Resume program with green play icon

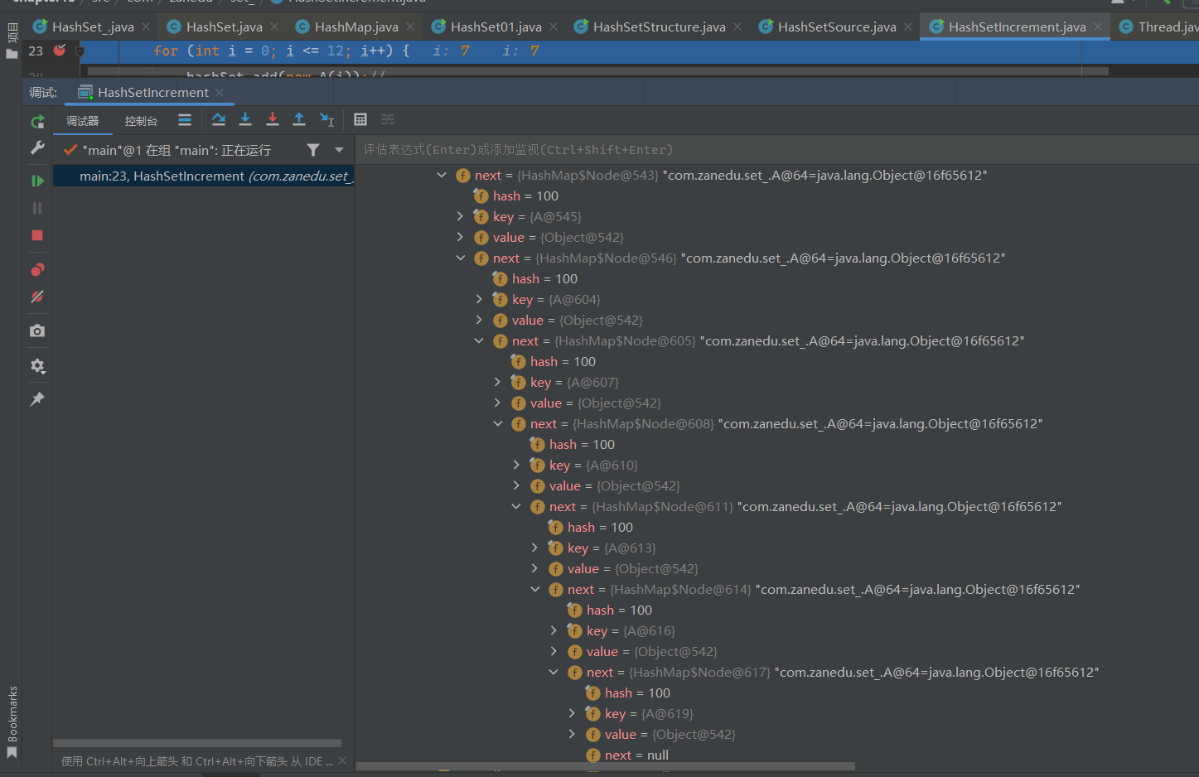(x=37, y=181)
